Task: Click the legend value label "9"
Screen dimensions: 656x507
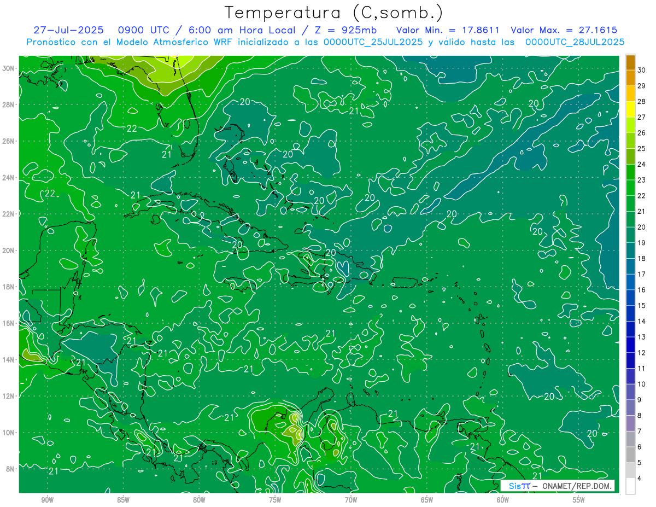Action: pyautogui.click(x=640, y=400)
